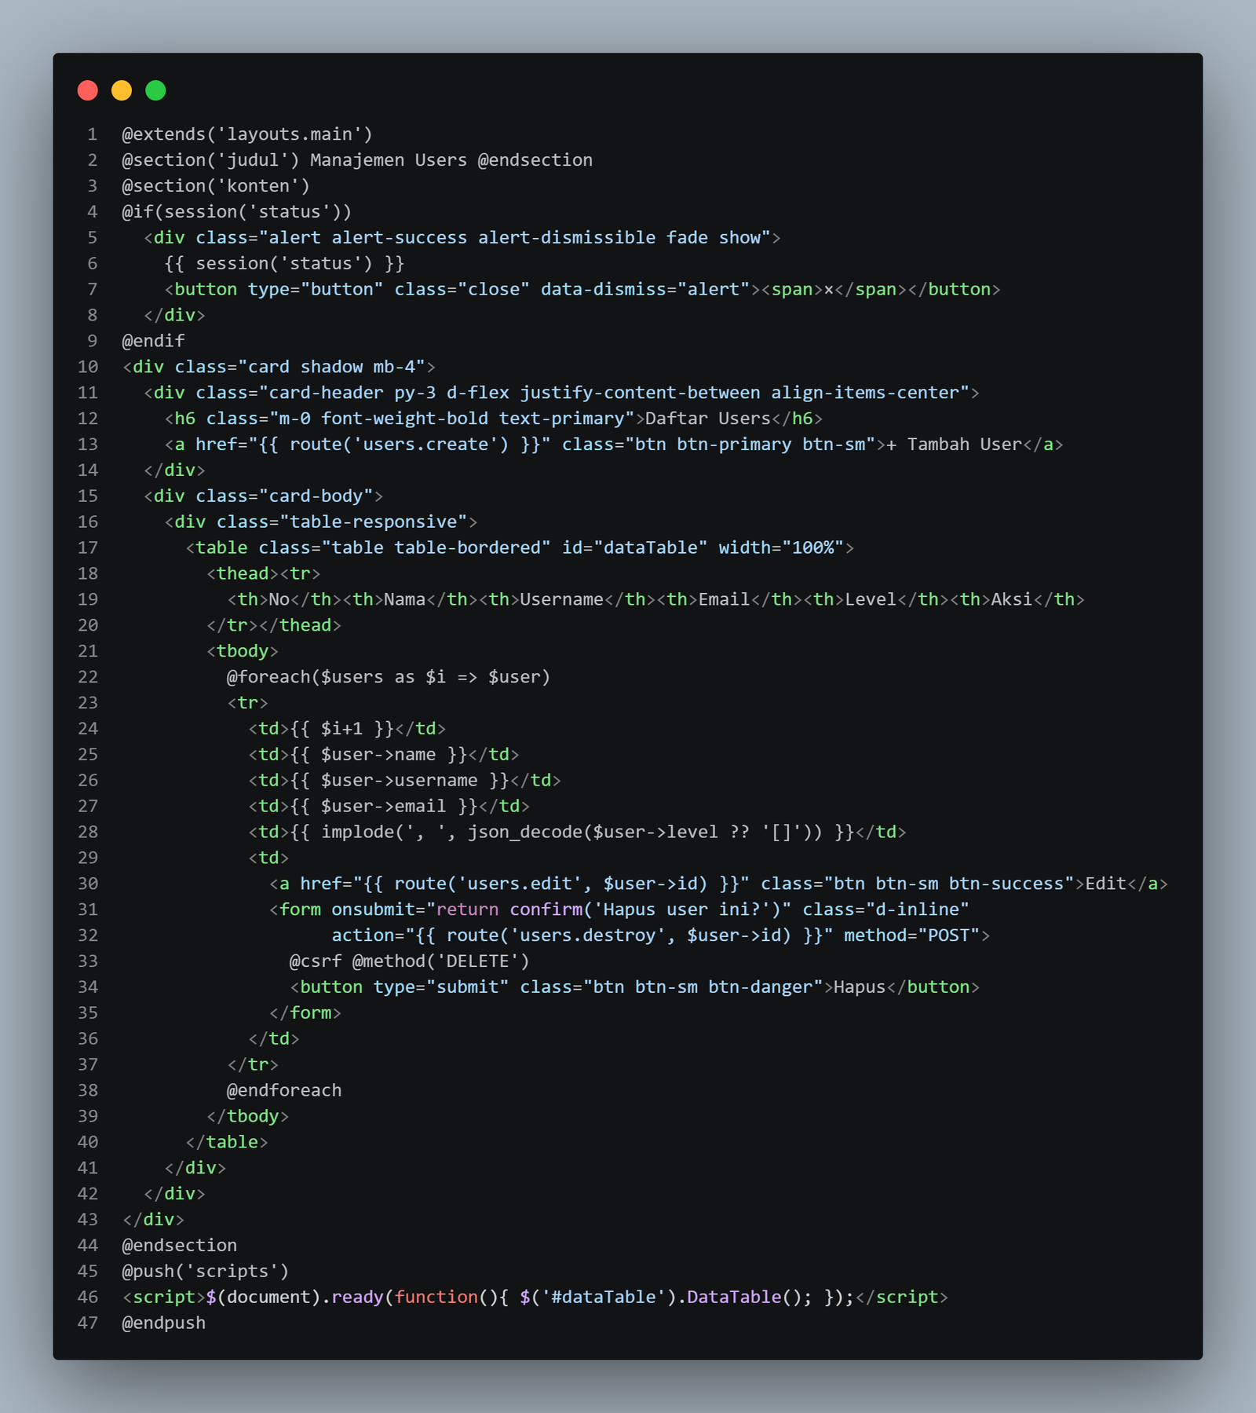
Task: Click justify-content-between on line 11
Action: pyautogui.click(x=640, y=393)
